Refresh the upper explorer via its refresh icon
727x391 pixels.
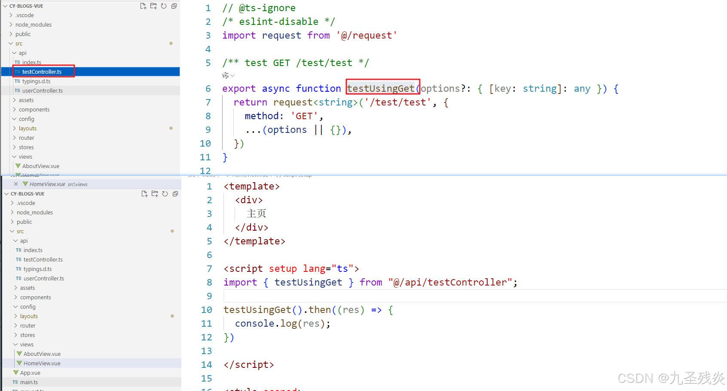tap(164, 6)
